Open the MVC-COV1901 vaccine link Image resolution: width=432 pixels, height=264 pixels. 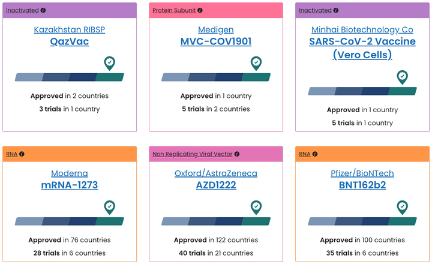pyautogui.click(x=216, y=41)
